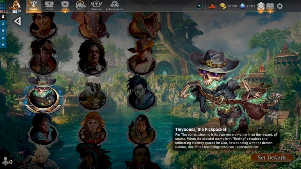Open the Mastery tab
Image resolution: width=301 pixels, height=169 pixels.
tap(96, 6)
